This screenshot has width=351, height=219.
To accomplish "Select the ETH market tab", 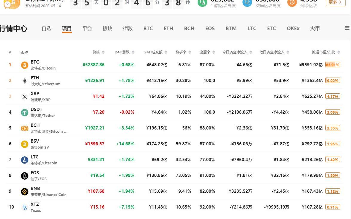I will click(168, 28).
